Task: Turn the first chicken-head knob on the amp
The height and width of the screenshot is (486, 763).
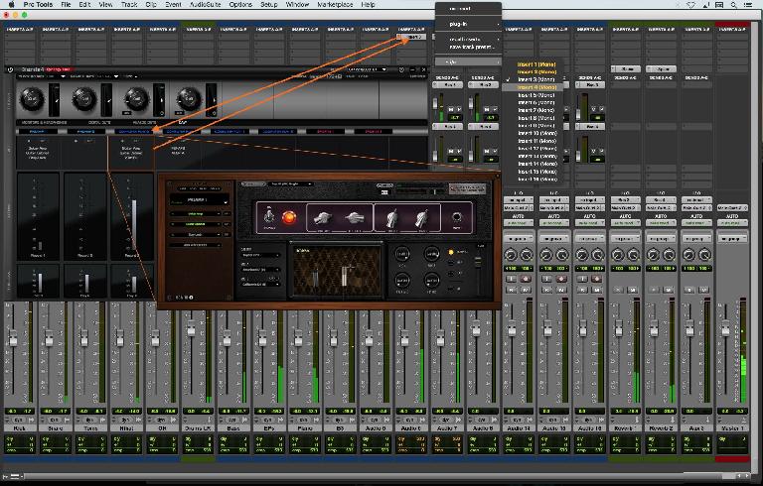Action: point(322,218)
